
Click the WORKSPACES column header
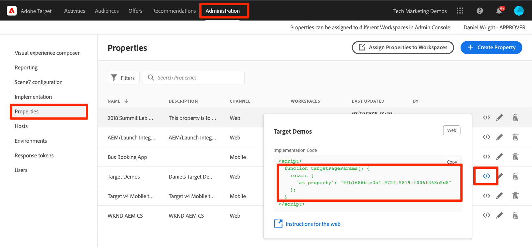click(305, 101)
